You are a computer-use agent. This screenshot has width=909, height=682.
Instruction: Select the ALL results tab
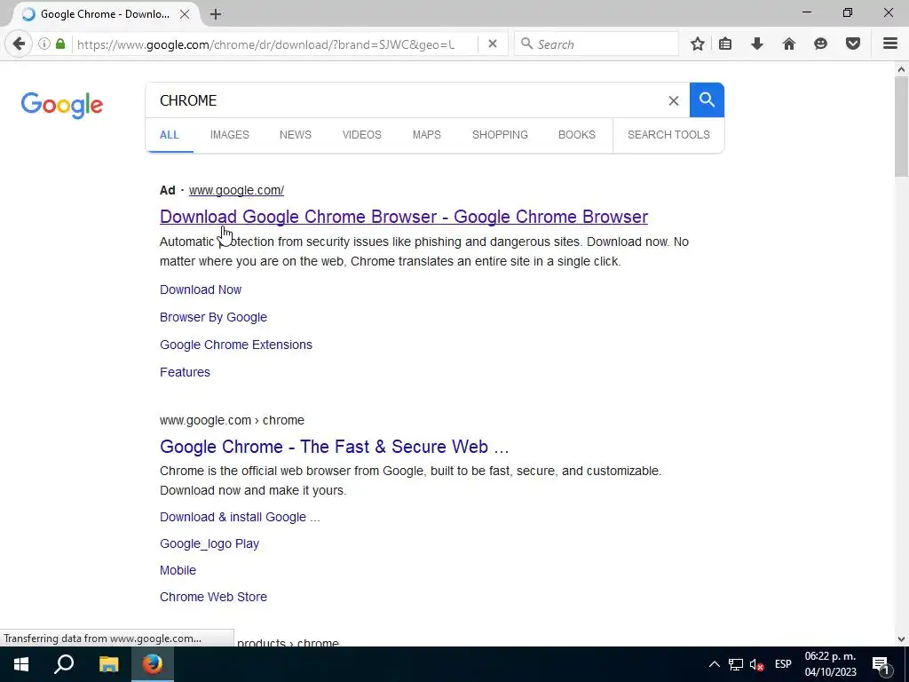coord(170,135)
